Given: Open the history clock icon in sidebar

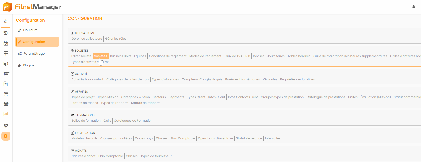Looking at the screenshot, I should click(x=6, y=33).
